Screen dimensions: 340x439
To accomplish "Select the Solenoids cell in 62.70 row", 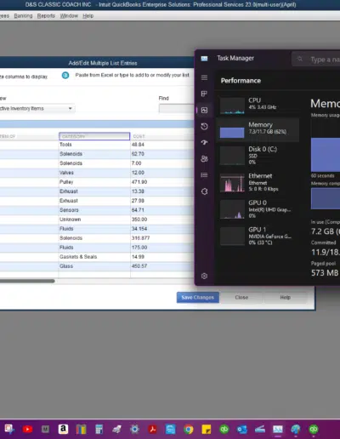I will pyautogui.click(x=94, y=154).
